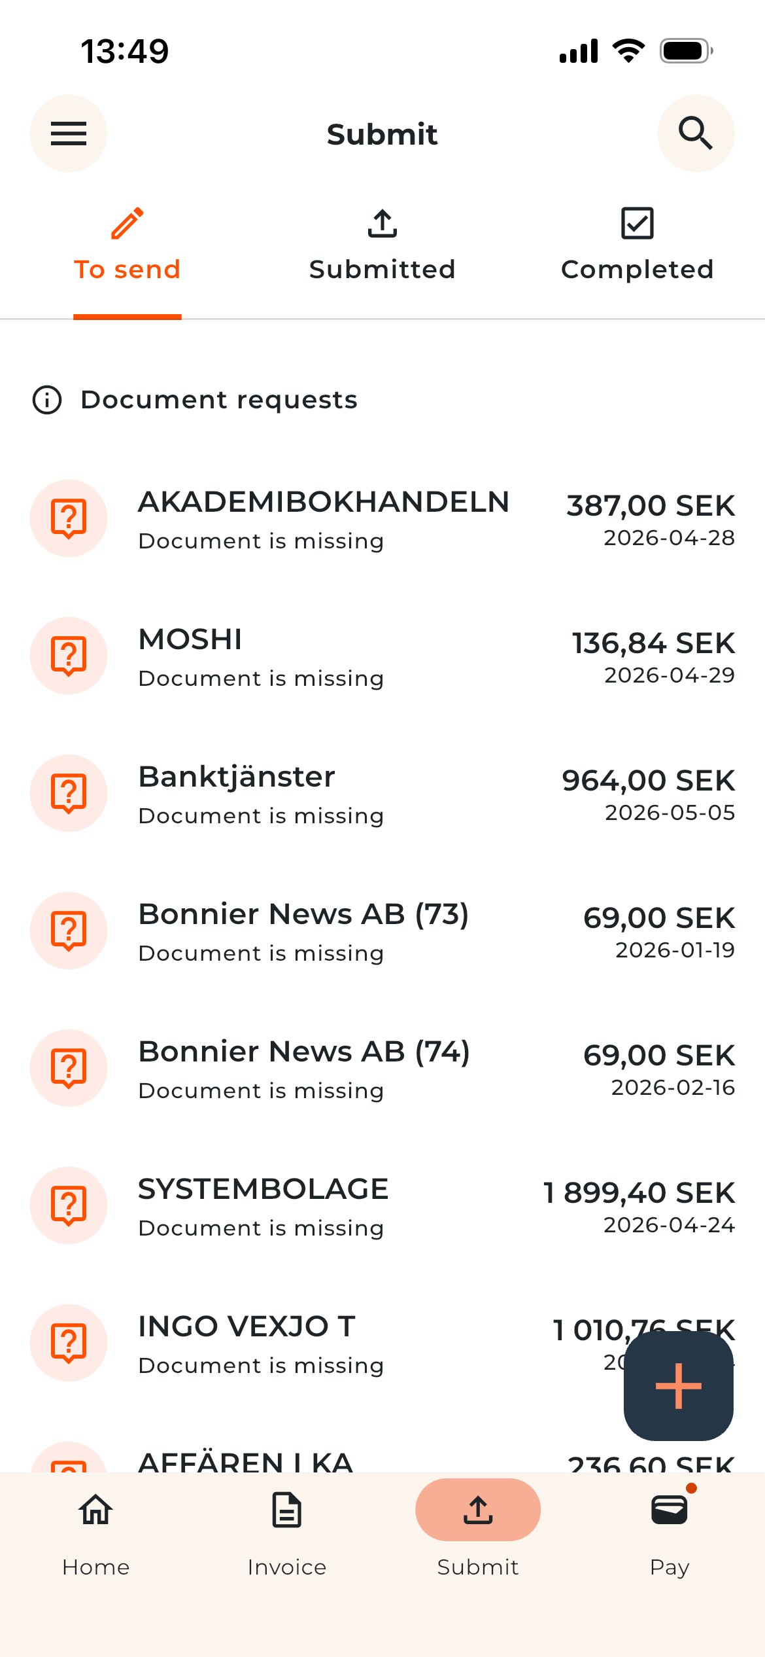Screen dimensions: 765x1657
Task: Tap the missing document icon for Banktjänster
Action: click(69, 793)
